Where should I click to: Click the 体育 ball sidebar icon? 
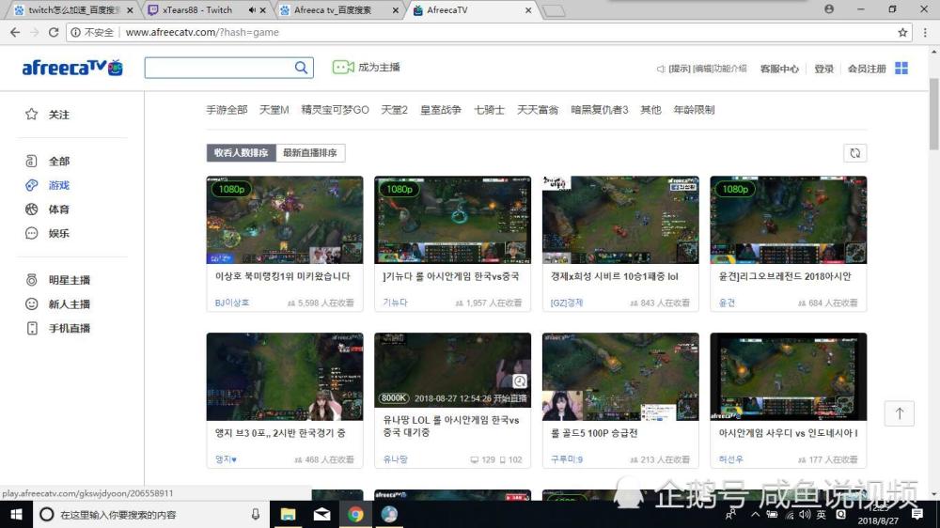coord(32,210)
